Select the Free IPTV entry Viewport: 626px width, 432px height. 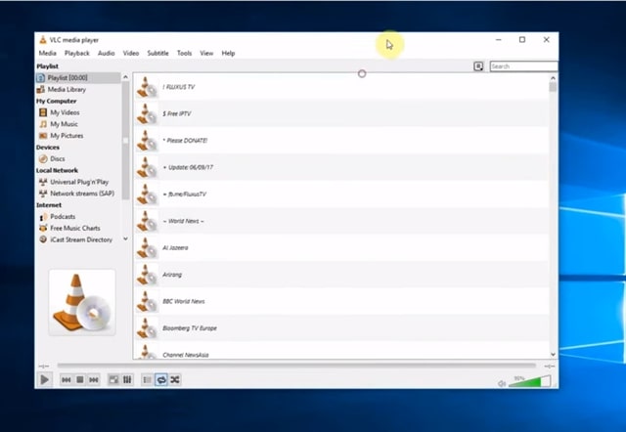coord(341,113)
